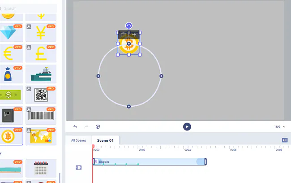Click the right end handle of the Bitcoin clip
291x183 pixels.
(205, 161)
